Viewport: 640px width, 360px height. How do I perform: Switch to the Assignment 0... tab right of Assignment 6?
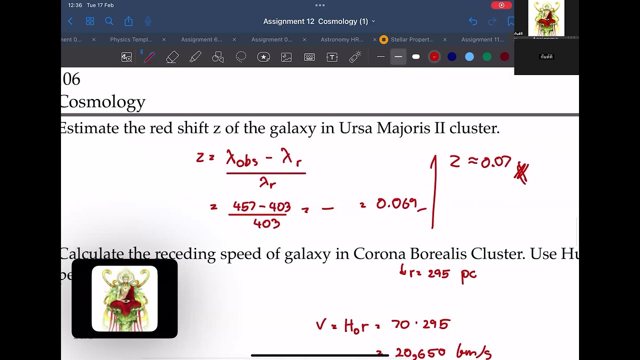point(271,39)
